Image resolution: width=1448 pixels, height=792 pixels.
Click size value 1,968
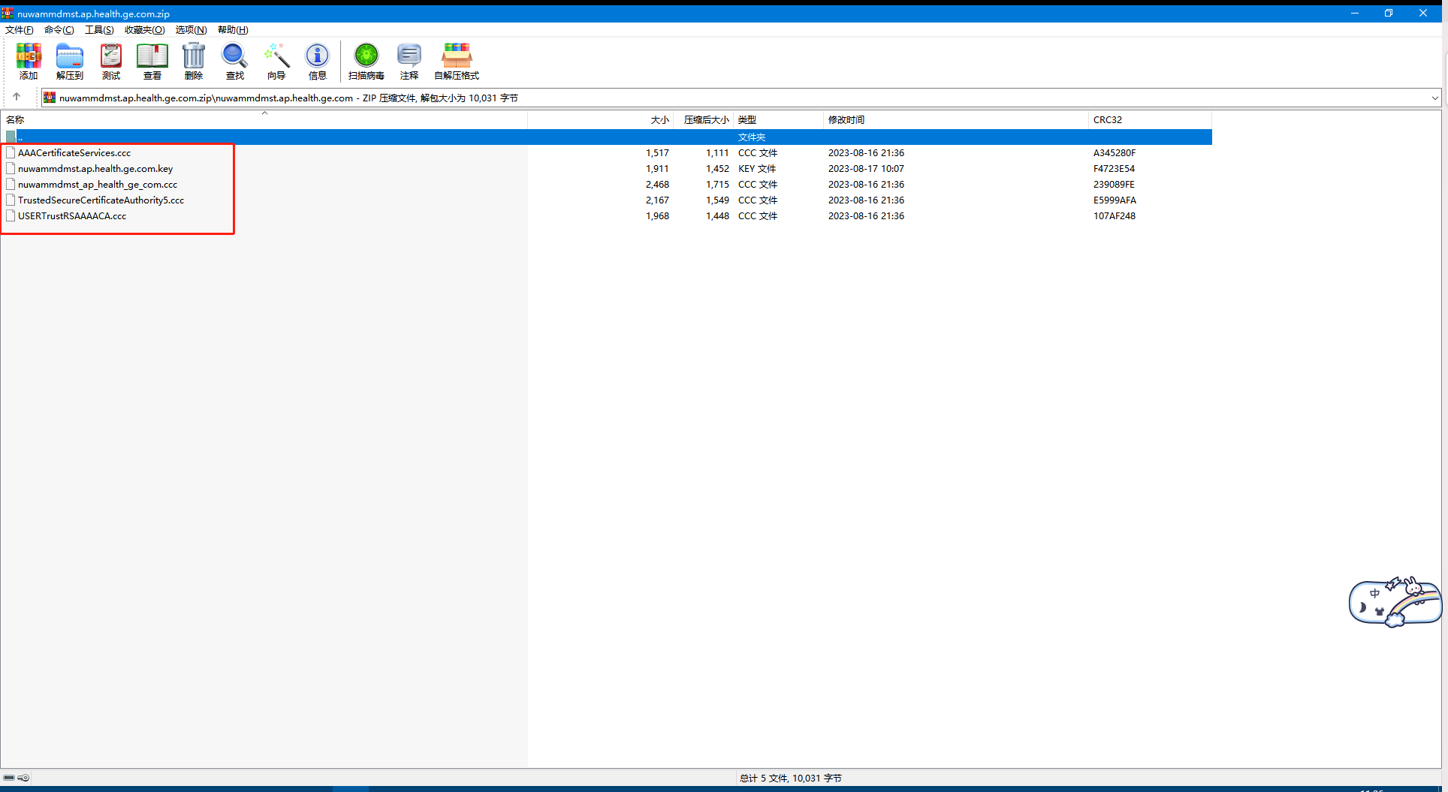tap(657, 215)
